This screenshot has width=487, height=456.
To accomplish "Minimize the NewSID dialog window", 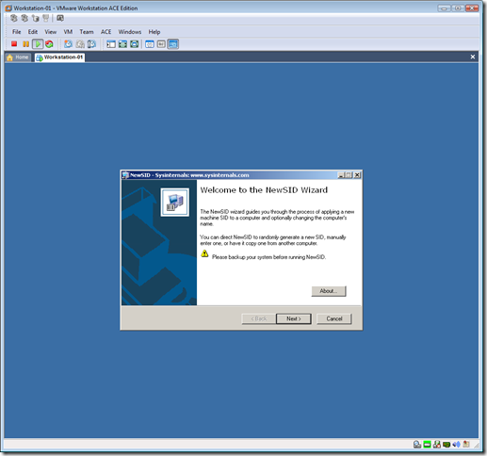I will 341,175.
